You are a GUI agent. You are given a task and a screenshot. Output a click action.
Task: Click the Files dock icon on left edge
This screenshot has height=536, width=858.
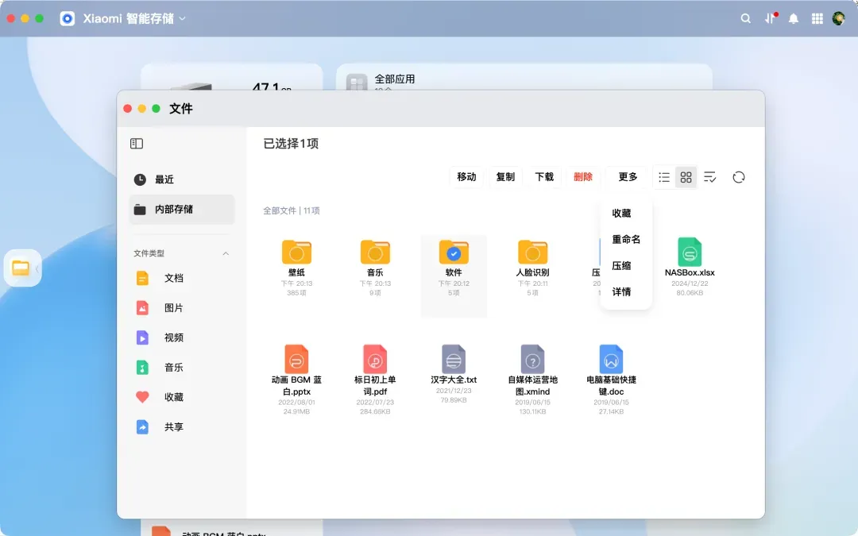point(21,268)
